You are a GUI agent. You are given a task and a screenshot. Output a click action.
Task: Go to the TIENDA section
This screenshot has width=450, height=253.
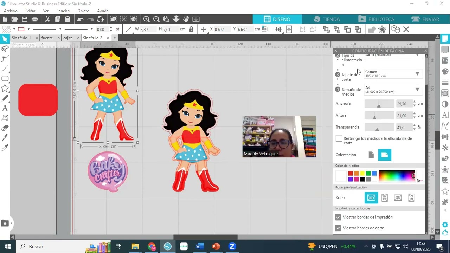point(327,19)
